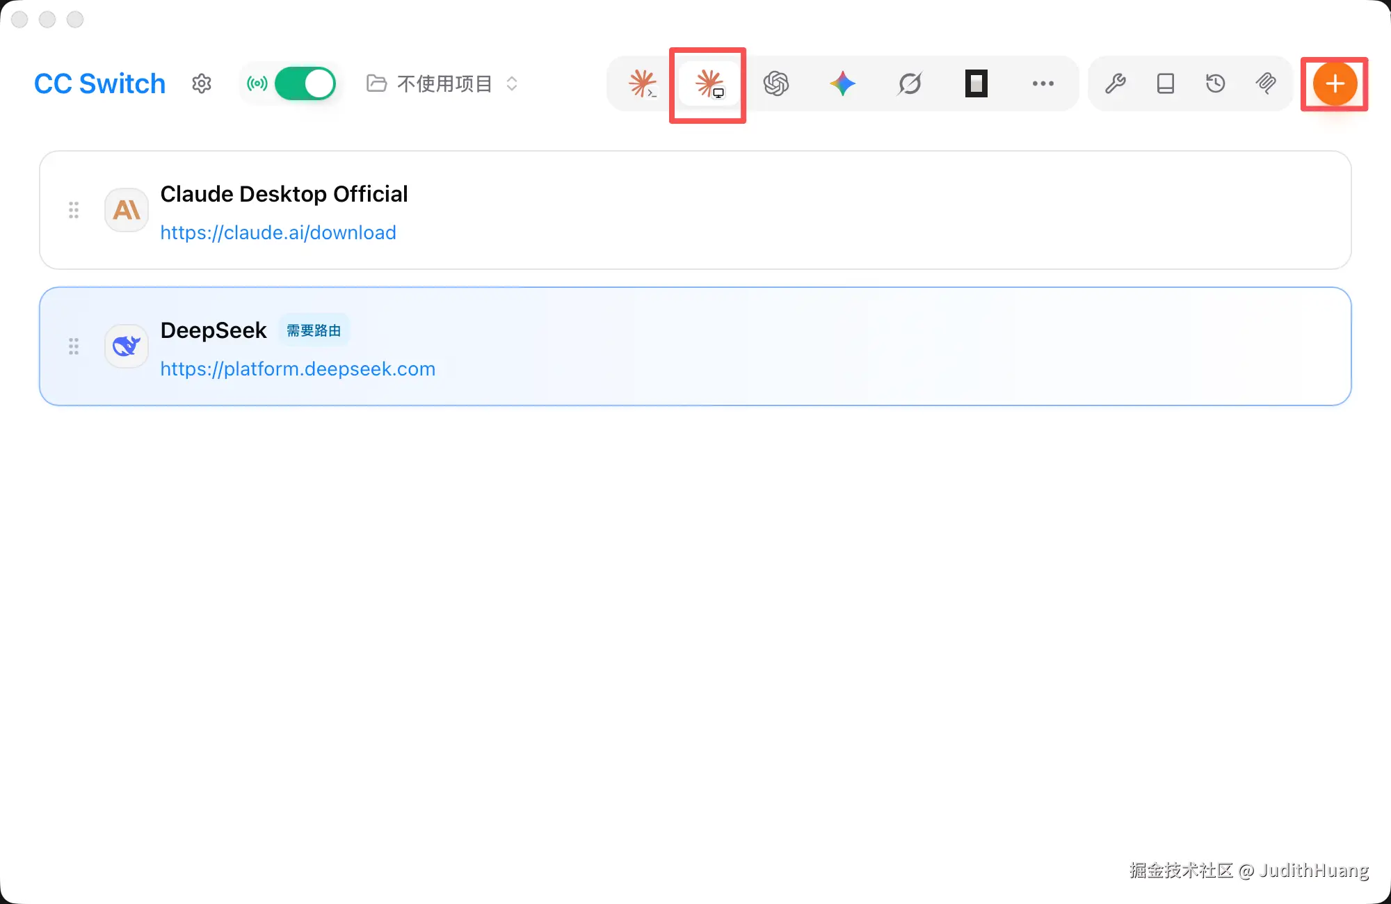Select the black square app tab
This screenshot has width=1391, height=904.
click(x=976, y=83)
